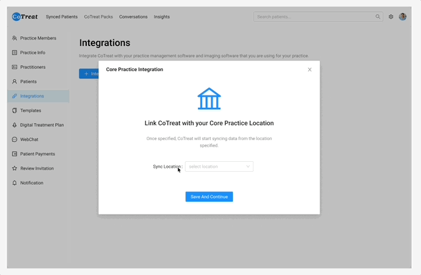Image resolution: width=421 pixels, height=275 pixels.
Task: Open the settings gear icon
Action: [391, 16]
